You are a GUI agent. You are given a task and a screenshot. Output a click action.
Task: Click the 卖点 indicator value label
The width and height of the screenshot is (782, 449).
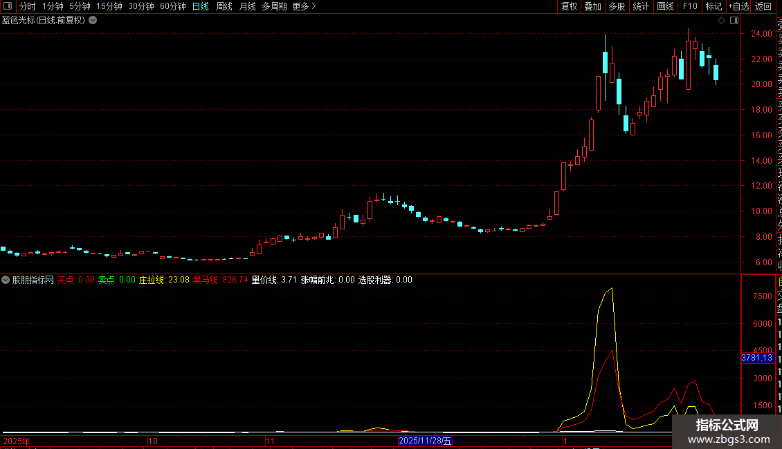[x=117, y=280]
